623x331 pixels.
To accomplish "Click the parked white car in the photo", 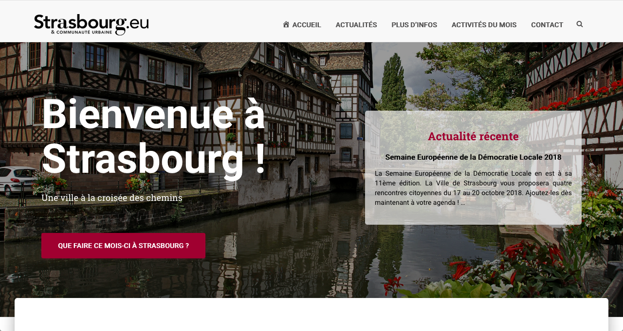I will pyautogui.click(x=17, y=181).
